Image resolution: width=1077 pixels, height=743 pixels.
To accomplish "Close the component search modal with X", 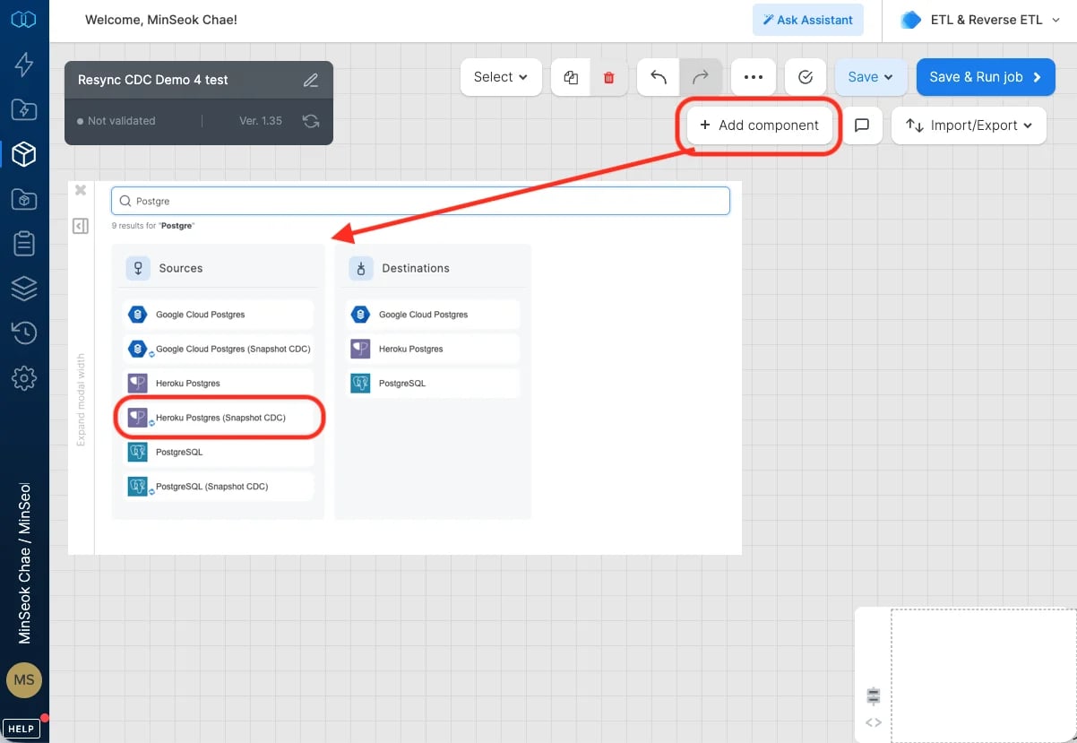I will point(81,190).
